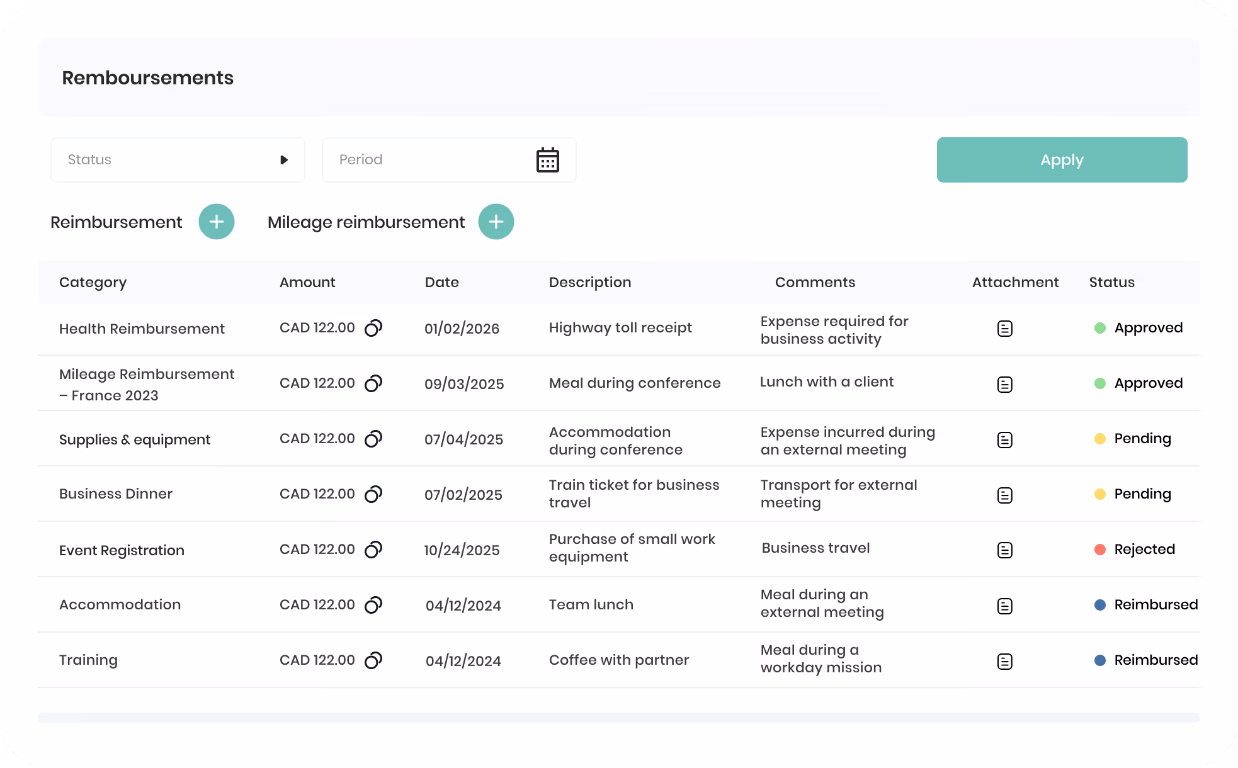Select Mileage Reimbursement – France 2023 cell
This screenshot has height=768, width=1238.
click(x=147, y=385)
